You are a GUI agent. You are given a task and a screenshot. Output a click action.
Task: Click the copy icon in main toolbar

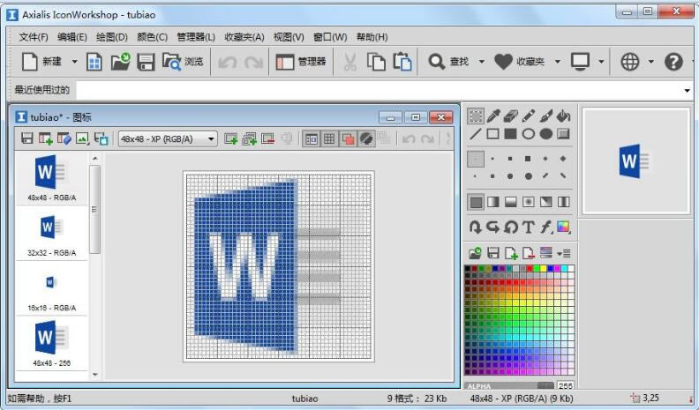(376, 62)
